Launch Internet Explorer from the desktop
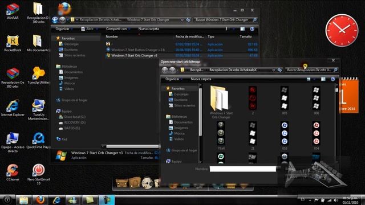 pos(13,108)
